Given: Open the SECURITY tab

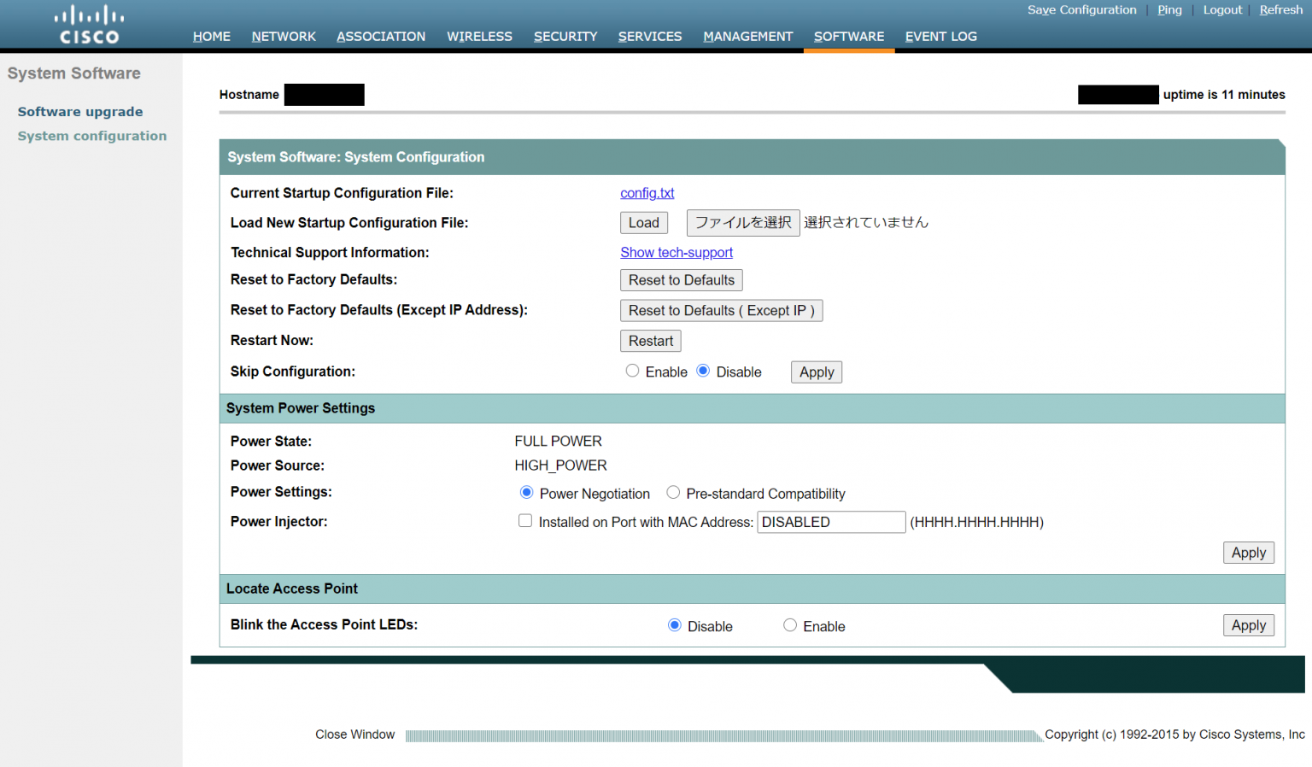Looking at the screenshot, I should (x=565, y=36).
